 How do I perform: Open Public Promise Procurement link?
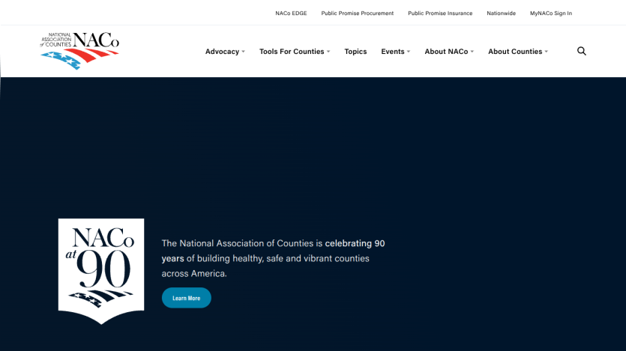click(x=358, y=13)
